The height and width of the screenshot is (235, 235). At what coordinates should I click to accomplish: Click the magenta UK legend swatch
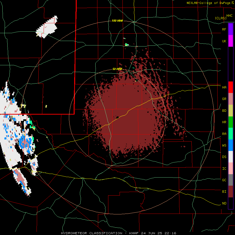[x=231, y=41]
